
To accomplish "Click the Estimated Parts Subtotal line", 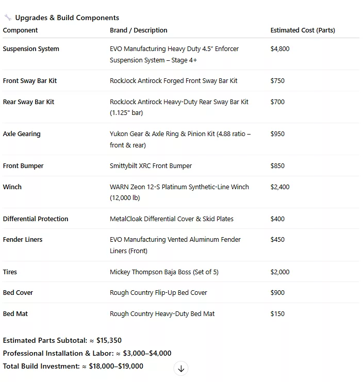I will point(62,341).
